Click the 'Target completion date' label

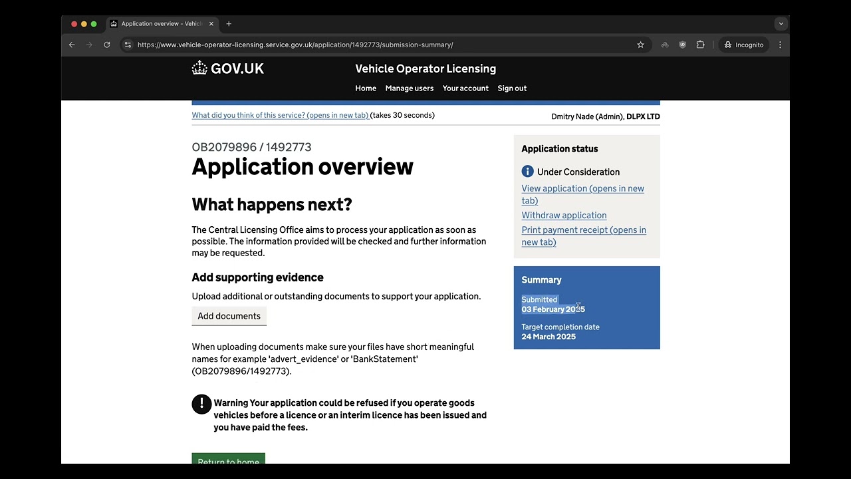coord(560,327)
